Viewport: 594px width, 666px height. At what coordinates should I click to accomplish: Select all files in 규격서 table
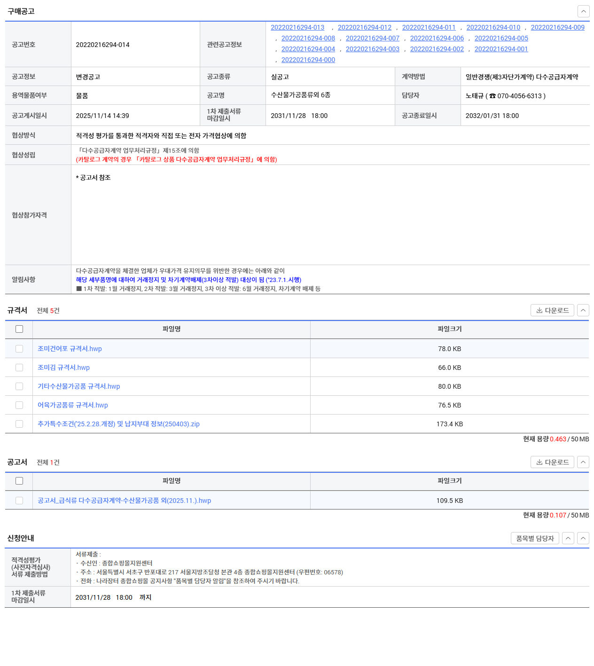point(19,329)
